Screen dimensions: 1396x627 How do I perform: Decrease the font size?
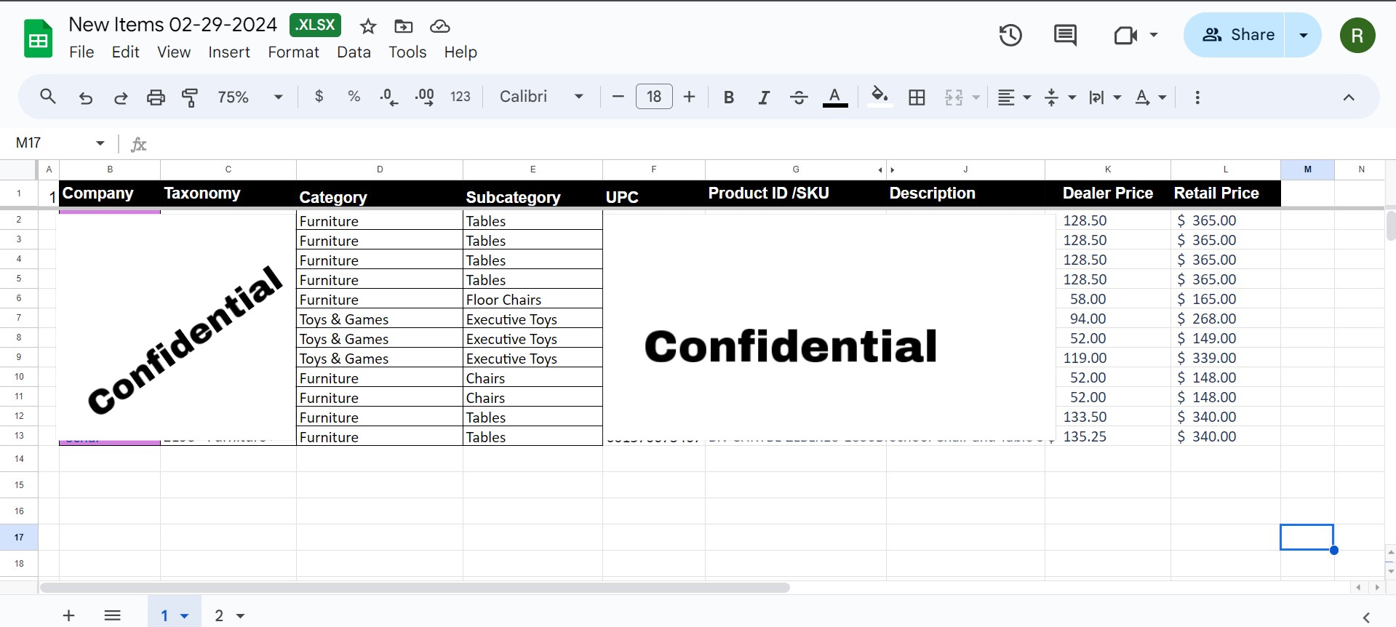click(618, 97)
